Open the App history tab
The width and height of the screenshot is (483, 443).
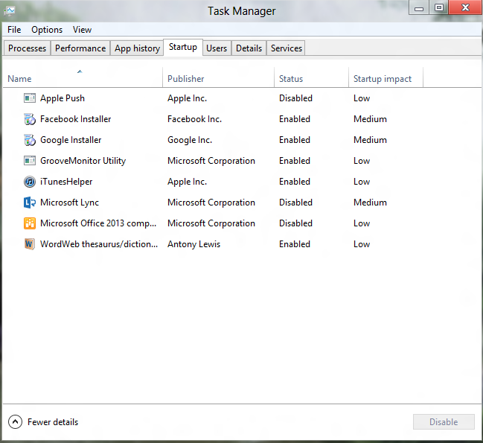point(137,48)
